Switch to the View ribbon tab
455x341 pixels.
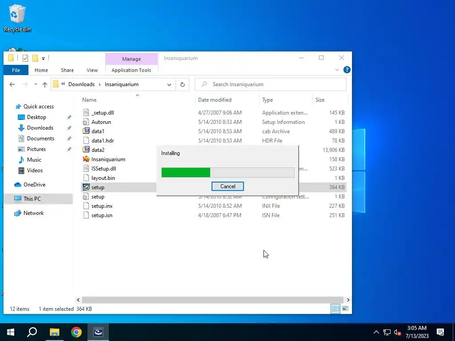92,70
